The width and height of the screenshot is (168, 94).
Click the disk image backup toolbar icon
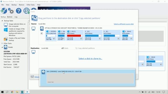point(4,11)
